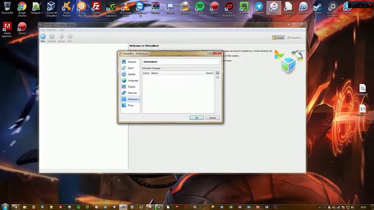
Task: Click inside the empty extension packages list
Action: pos(178,94)
